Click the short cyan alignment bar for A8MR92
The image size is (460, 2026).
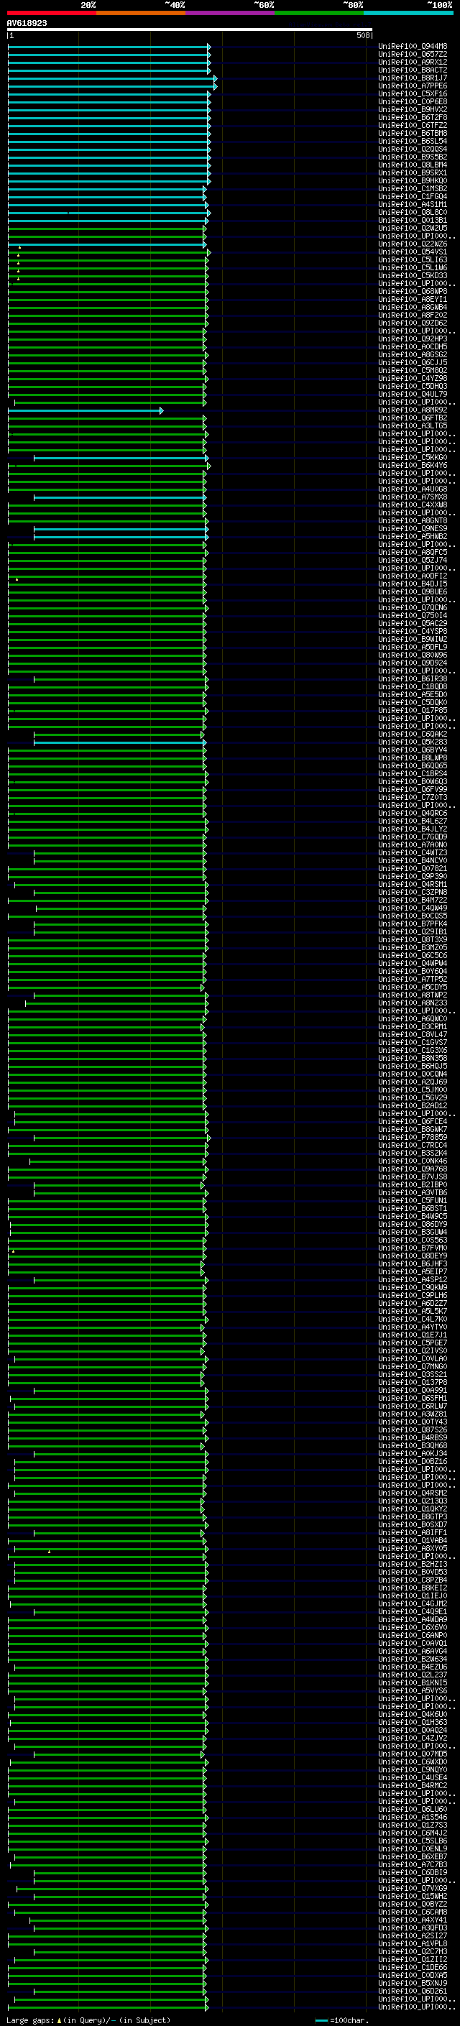[x=85, y=410]
